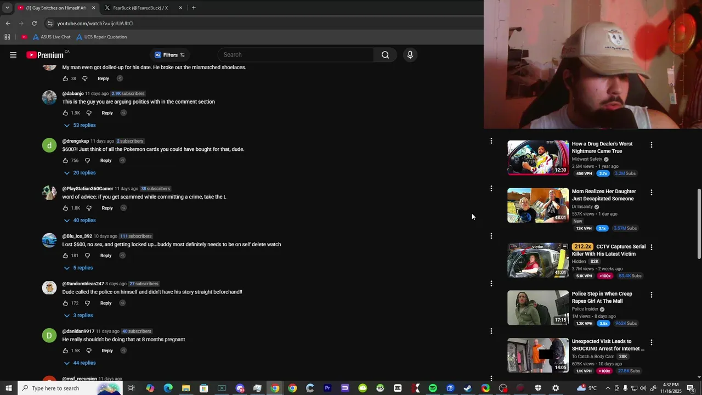The height and width of the screenshot is (395, 702).
Task: Open How a Drug Dealer's Worst Nightmare thumbnail
Action: pyautogui.click(x=538, y=158)
